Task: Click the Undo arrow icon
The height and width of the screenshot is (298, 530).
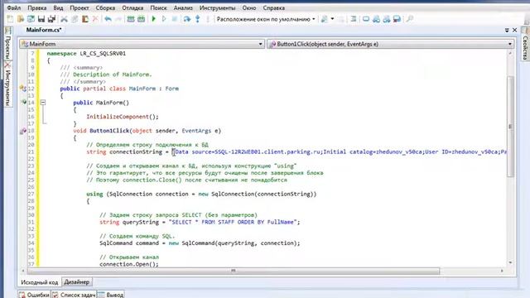Action: [108, 19]
